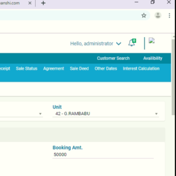
Task: Expand the Hello, administrator menu
Action: [96, 43]
